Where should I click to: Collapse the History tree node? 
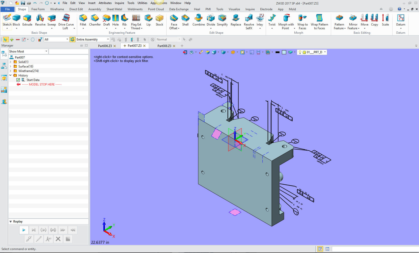click(x=10, y=75)
